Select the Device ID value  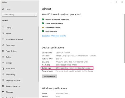point(72,62)
